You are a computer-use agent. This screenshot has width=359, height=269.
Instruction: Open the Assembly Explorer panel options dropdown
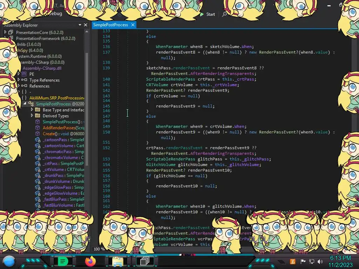coord(80,25)
